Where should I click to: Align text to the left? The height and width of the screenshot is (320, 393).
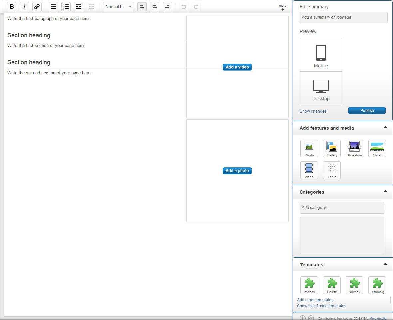click(x=142, y=7)
